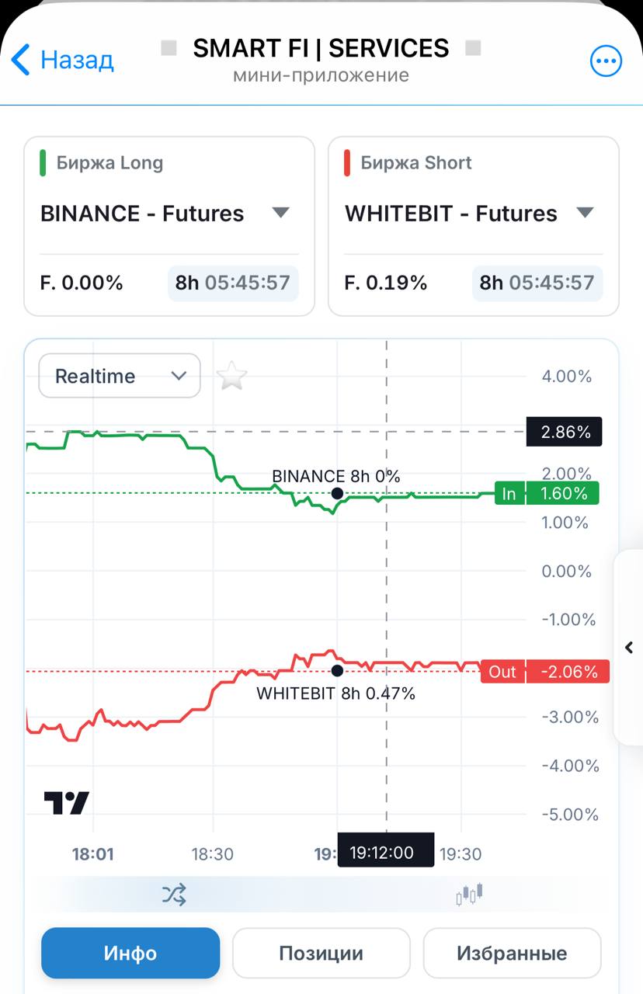Viewport: 643px width, 994px height.
Task: Switch to the Позиции tab
Action: tap(321, 953)
